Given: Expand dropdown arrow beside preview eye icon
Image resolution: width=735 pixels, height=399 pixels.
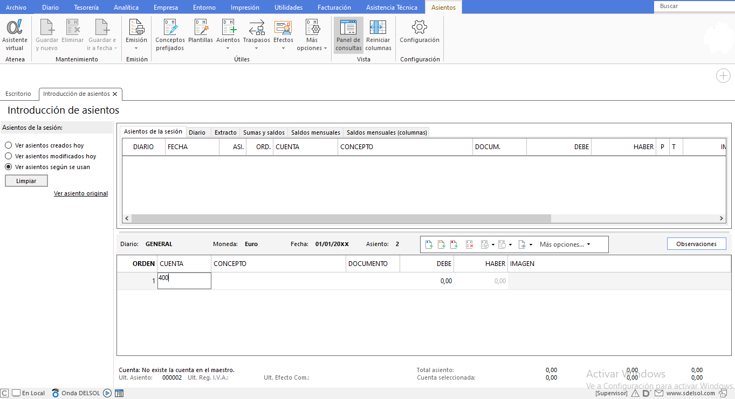Looking at the screenshot, I should pyautogui.click(x=531, y=244).
